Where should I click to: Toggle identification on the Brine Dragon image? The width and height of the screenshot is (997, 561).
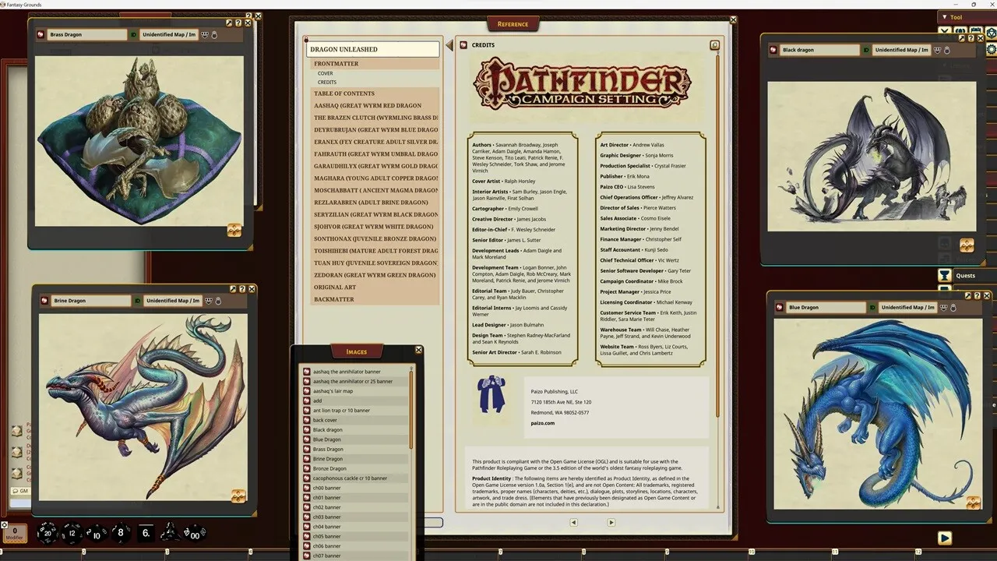click(x=138, y=300)
